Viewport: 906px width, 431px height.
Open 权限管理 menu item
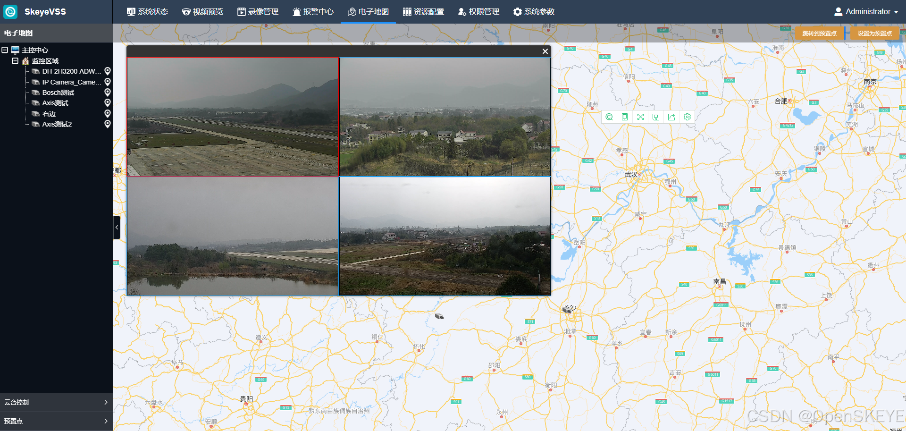pos(478,12)
